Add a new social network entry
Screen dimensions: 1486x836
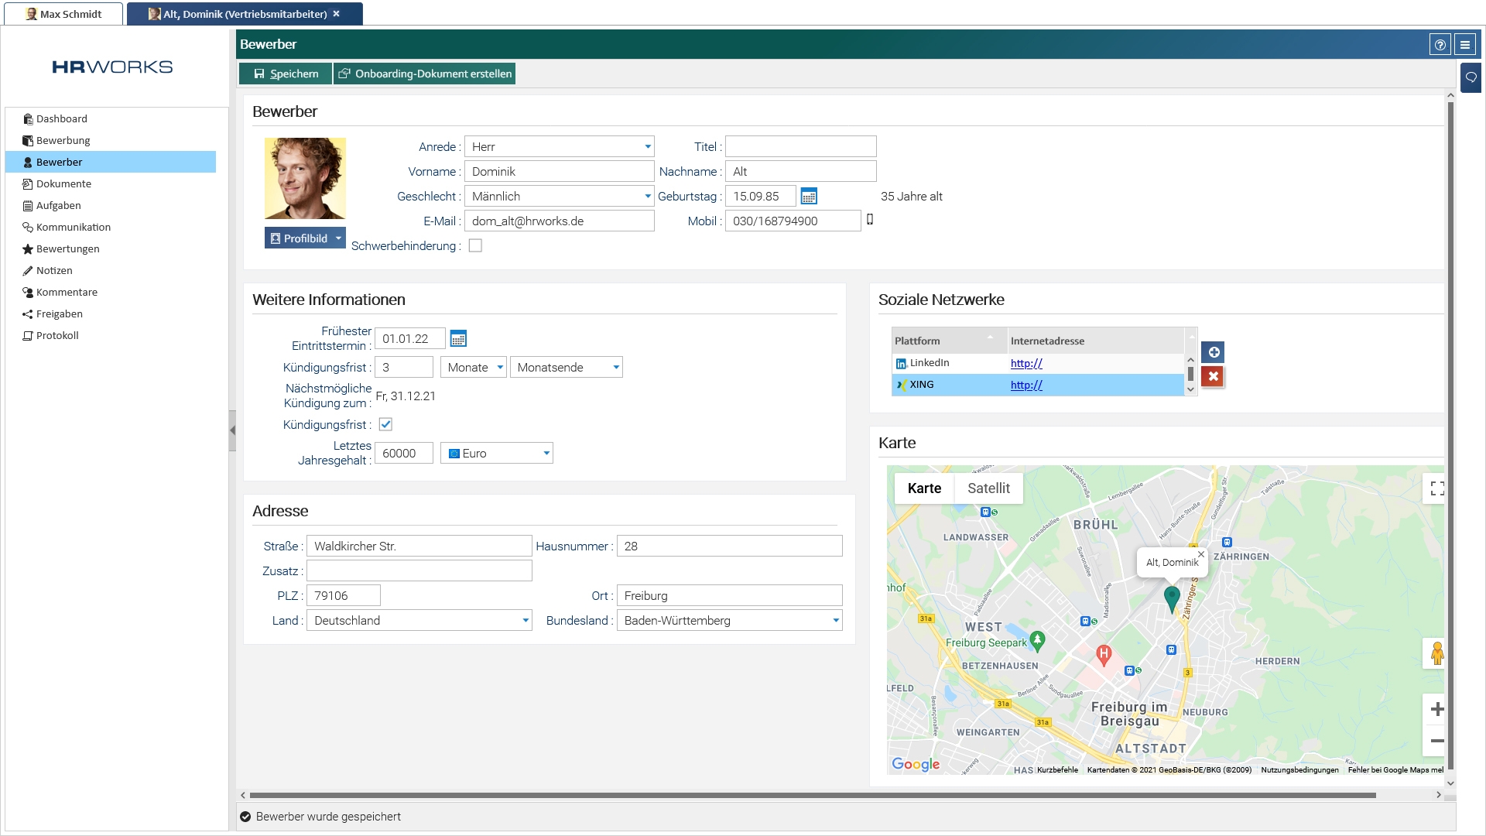(1213, 353)
